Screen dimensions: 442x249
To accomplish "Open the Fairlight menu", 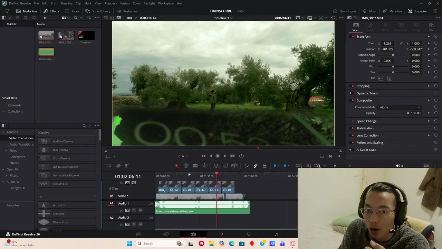I will point(149,3).
